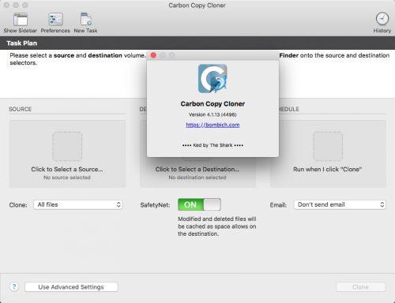Click the 'Ked by The Shark' text
This screenshot has width=395, height=303.
213,145
